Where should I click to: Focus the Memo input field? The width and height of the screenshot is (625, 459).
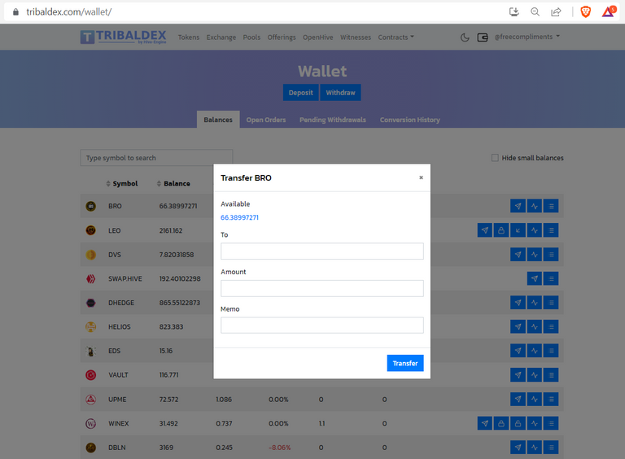point(322,326)
